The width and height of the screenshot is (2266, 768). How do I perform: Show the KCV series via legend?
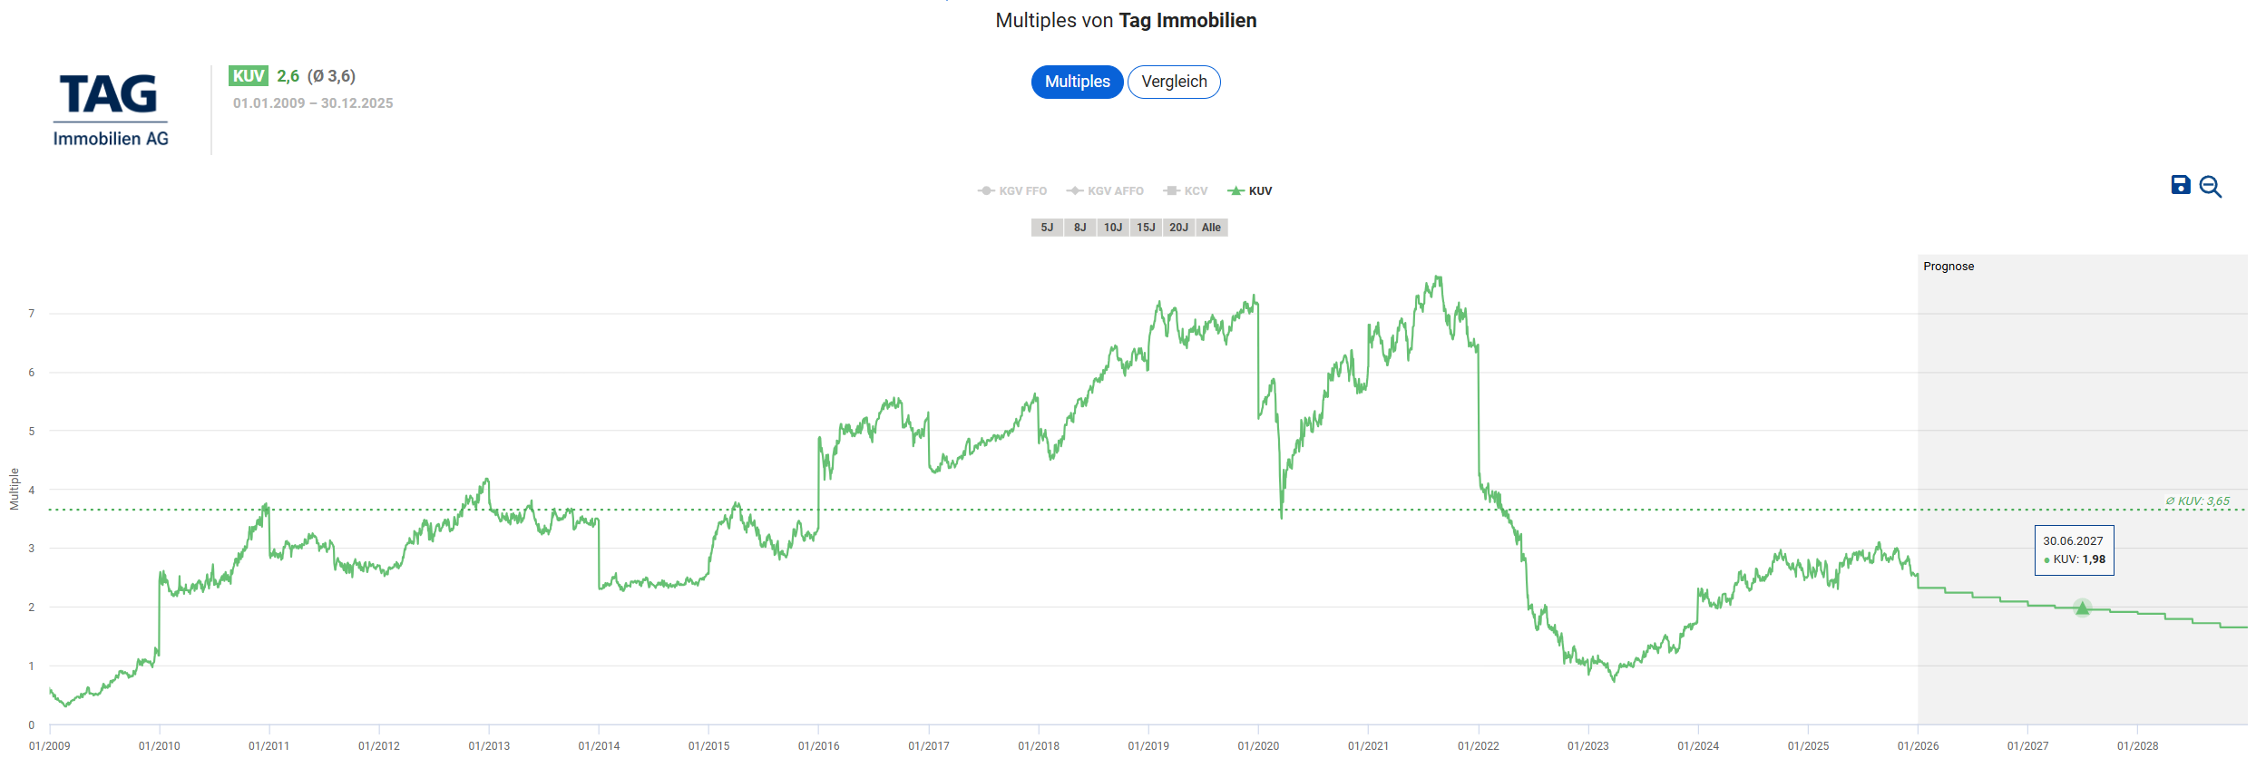point(1186,191)
